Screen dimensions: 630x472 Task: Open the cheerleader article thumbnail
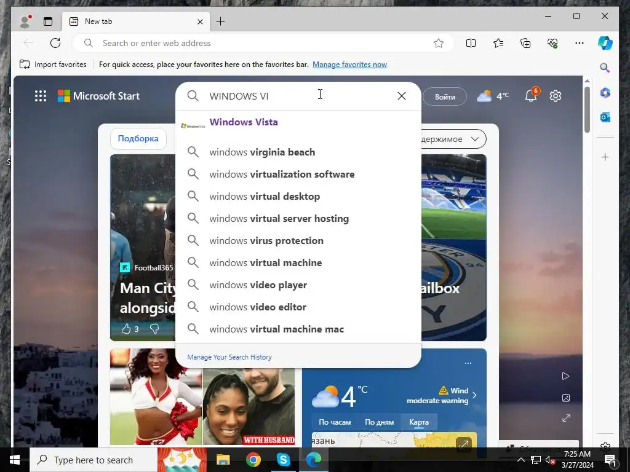[156, 396]
